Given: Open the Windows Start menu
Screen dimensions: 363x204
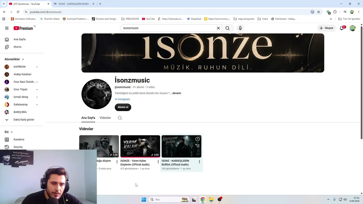Looking at the screenshot, I should point(144,199).
